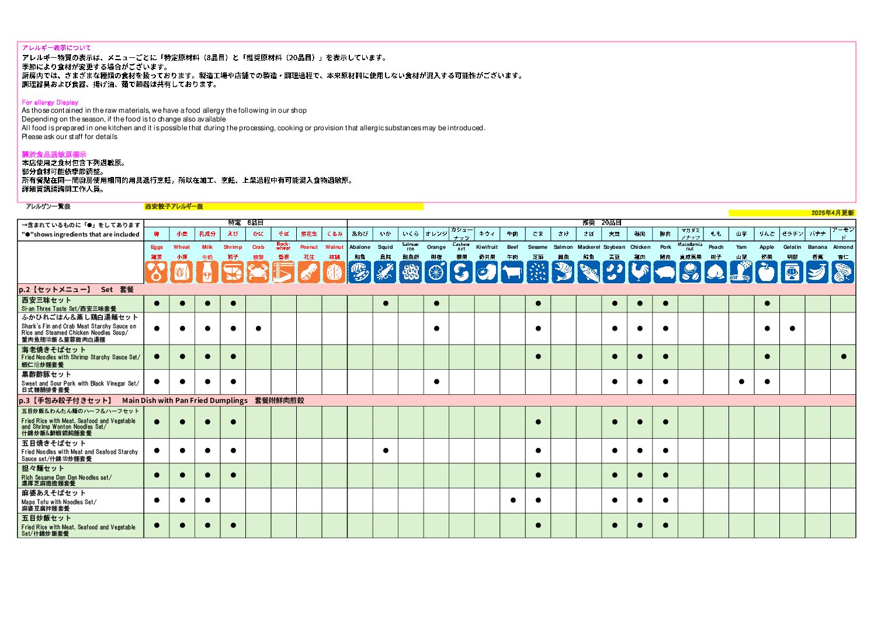
Task: Select Gelatin dot in Shark's Fin row
Action: click(792, 328)
